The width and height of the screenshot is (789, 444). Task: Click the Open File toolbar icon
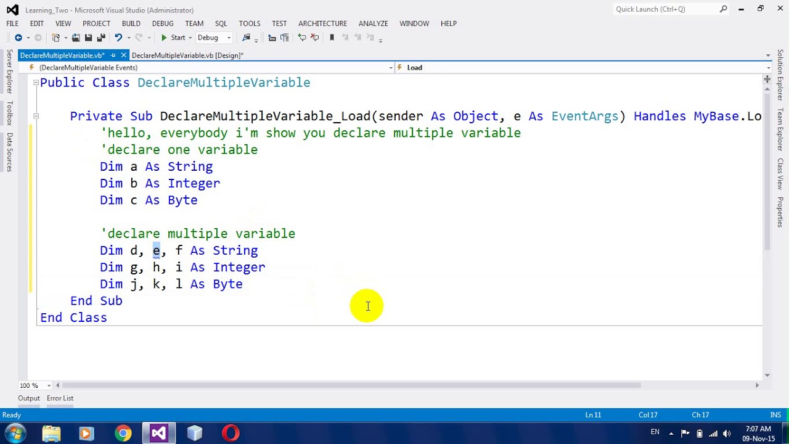point(76,38)
